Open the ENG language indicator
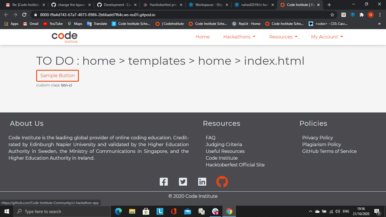This screenshot has width=386, height=217. click(346, 211)
